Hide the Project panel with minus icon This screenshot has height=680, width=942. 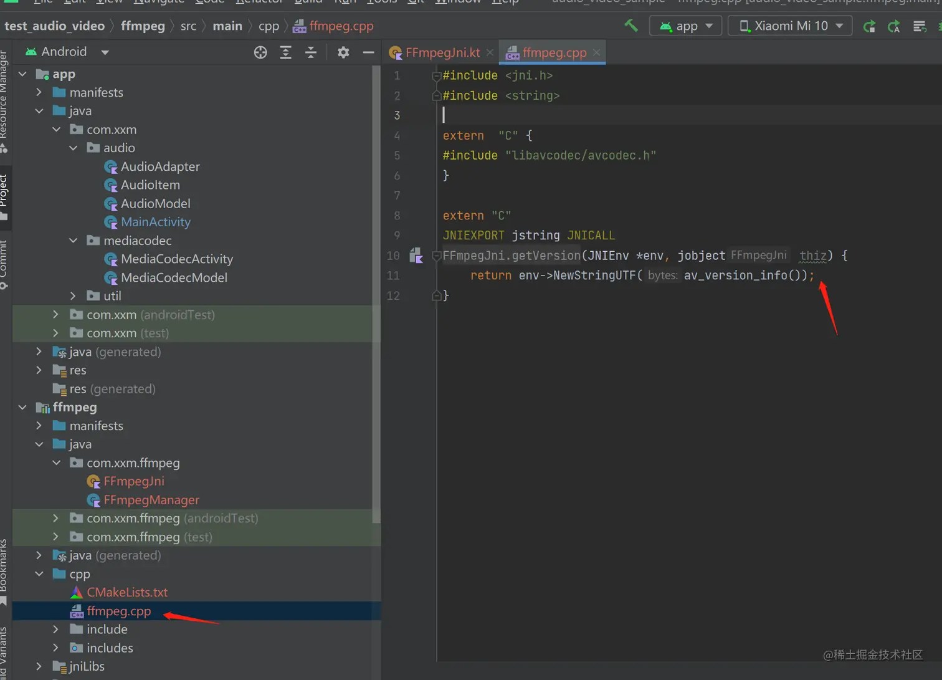coord(368,52)
